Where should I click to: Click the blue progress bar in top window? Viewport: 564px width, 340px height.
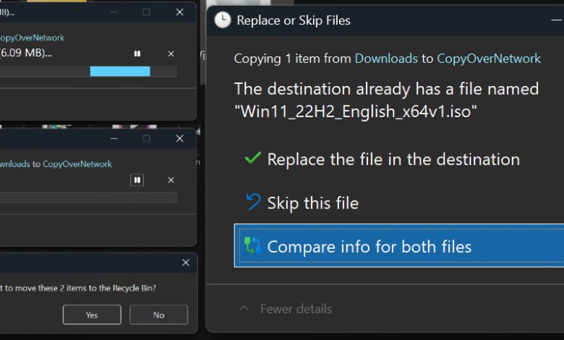[119, 71]
